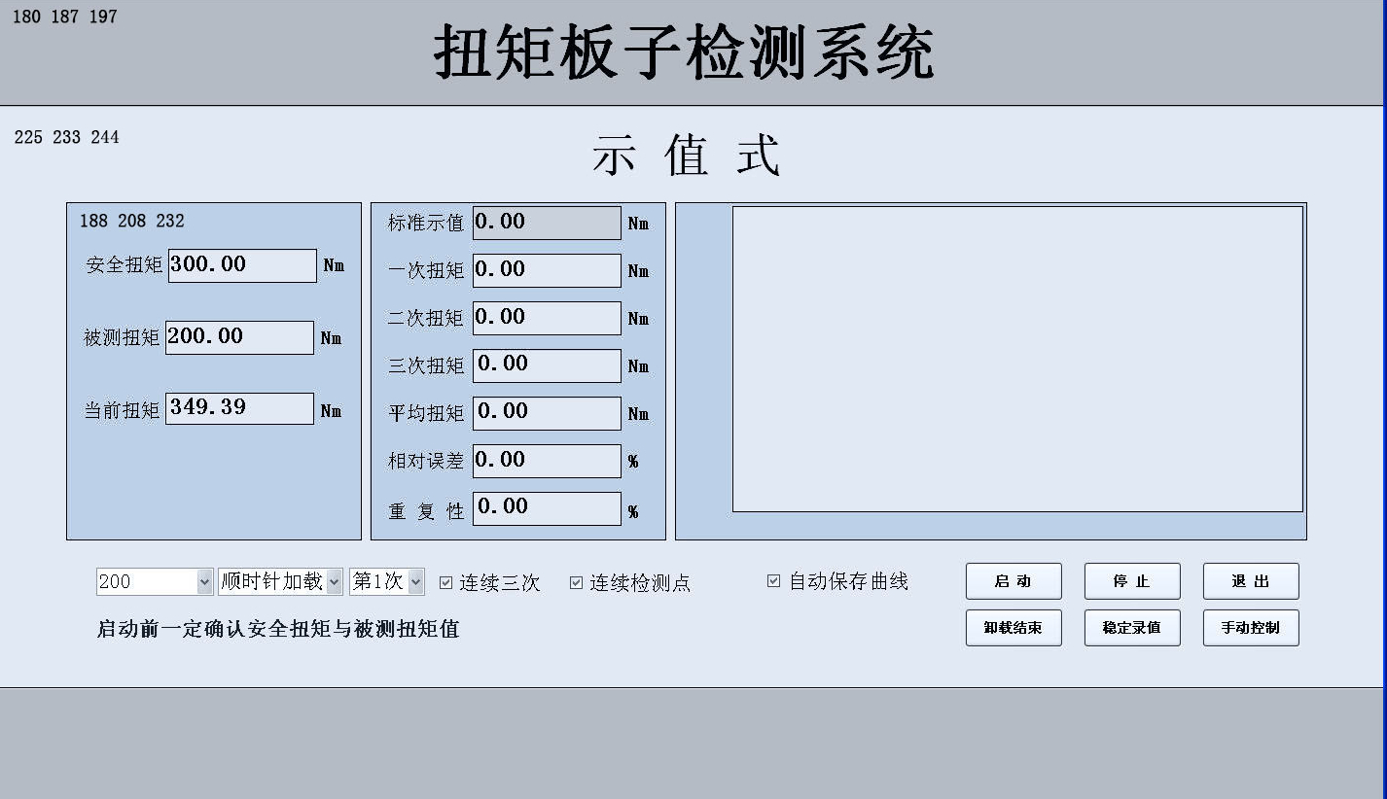Select the 一次扭矩 value field
The image size is (1387, 799).
point(547,270)
